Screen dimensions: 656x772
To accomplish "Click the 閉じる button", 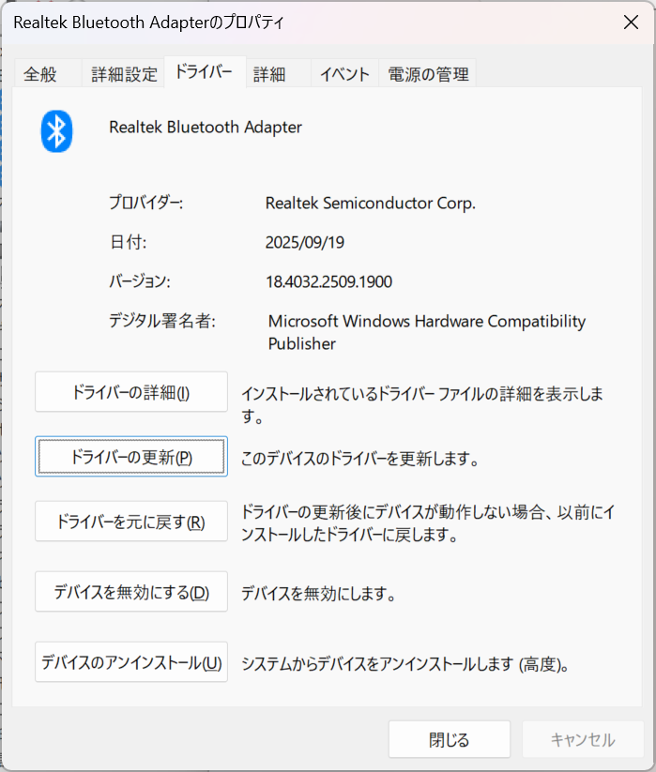I will tap(450, 739).
